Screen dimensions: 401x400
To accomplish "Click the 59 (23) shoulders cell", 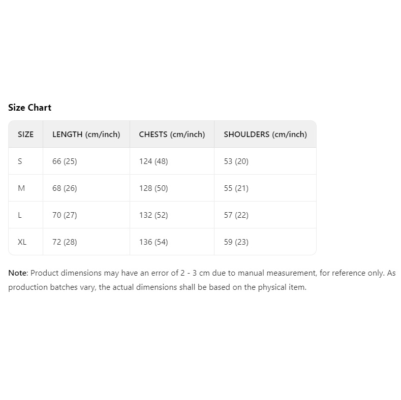I will click(236, 242).
